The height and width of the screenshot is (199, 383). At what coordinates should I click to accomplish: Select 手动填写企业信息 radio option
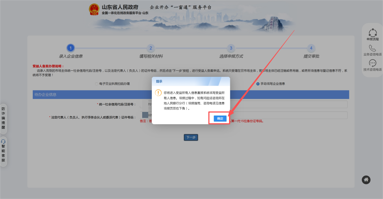[258, 84]
